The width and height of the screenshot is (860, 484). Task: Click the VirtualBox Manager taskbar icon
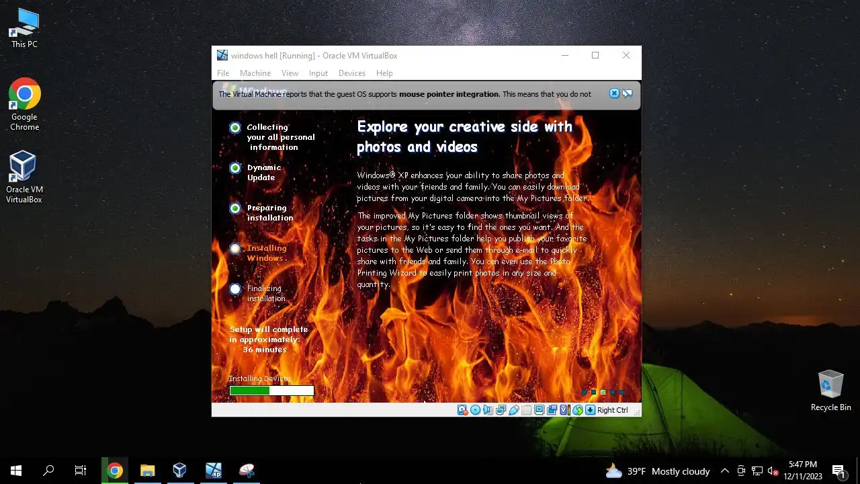pyautogui.click(x=179, y=471)
